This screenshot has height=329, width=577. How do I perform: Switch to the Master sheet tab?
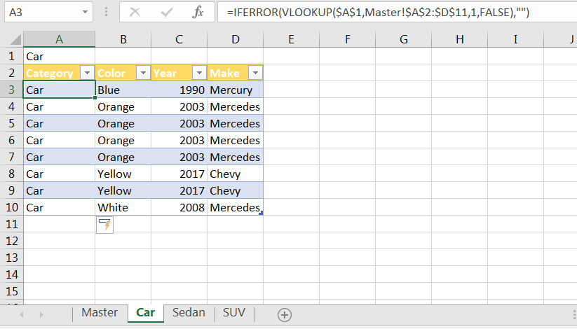(100, 312)
